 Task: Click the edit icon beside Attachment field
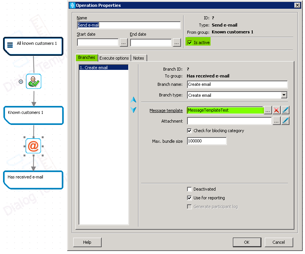pos(286,121)
